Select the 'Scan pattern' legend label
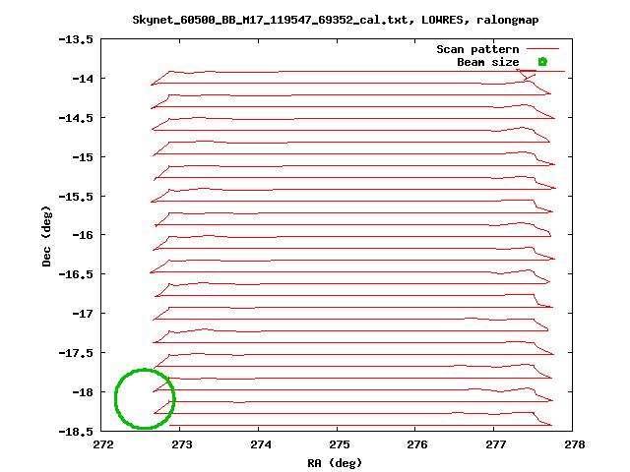The width and height of the screenshot is (630, 472). [477, 49]
